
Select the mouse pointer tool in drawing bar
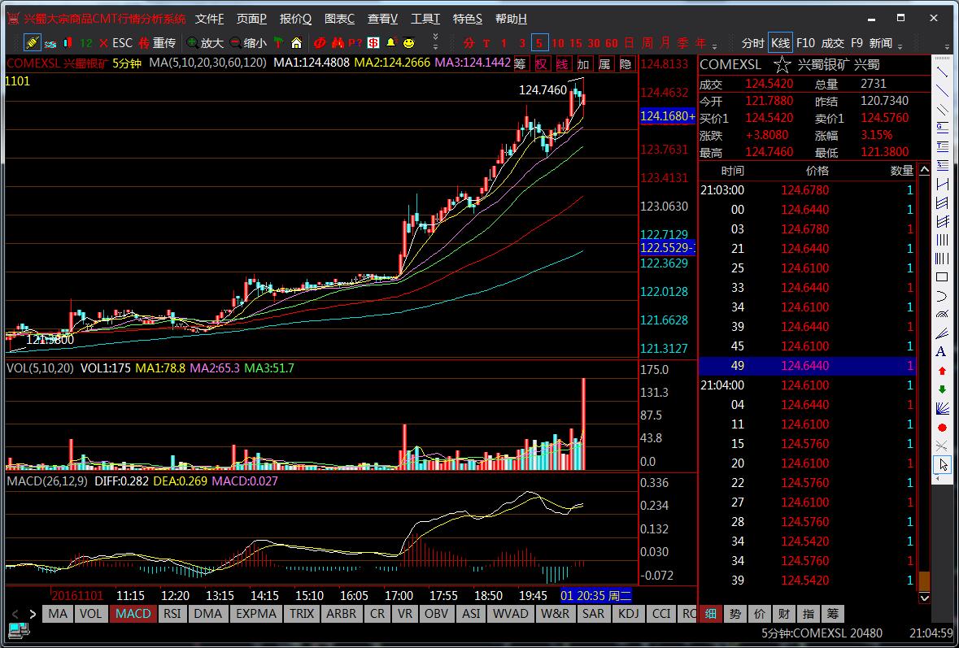point(942,464)
